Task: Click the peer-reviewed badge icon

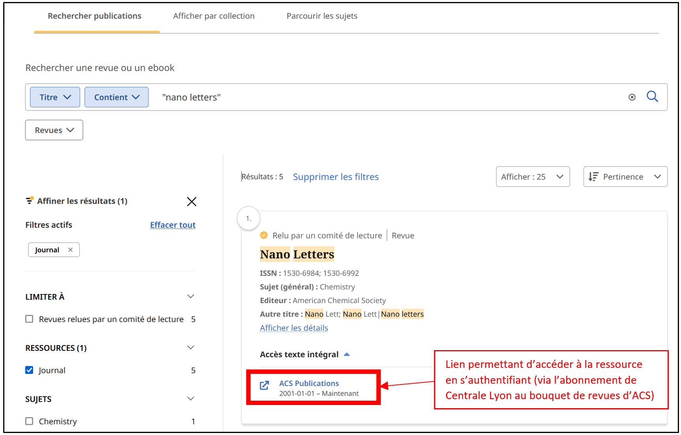Action: [264, 235]
